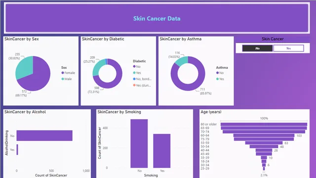This screenshot has height=178, width=316.
Task: Click the 55-59 funnel bar
Action: coord(264,143)
